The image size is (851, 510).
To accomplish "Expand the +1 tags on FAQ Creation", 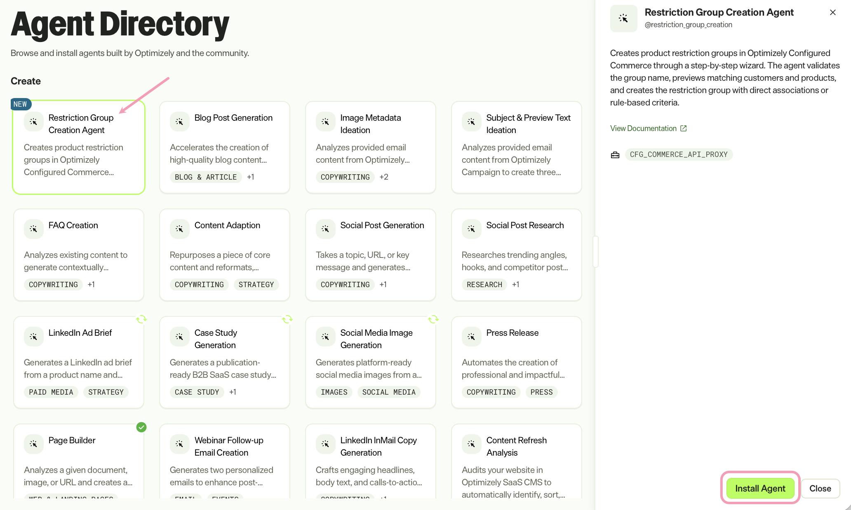I will click(91, 285).
